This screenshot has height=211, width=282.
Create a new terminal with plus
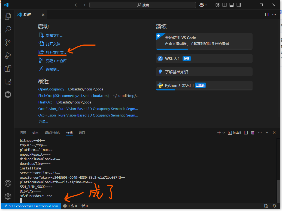coord(219,133)
